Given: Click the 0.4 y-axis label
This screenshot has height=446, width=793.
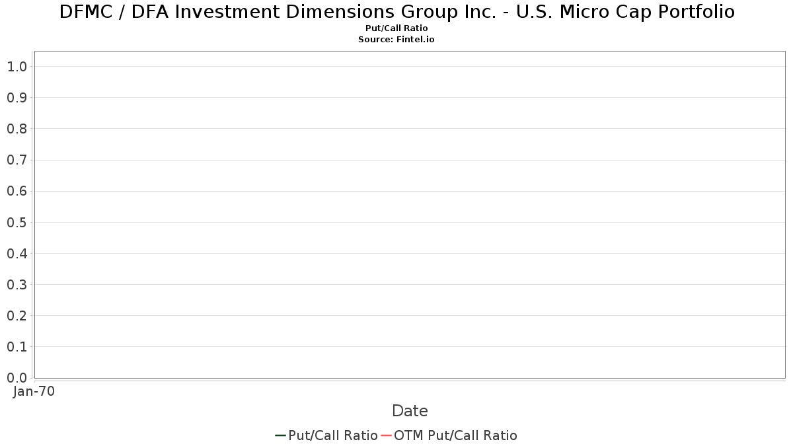Looking at the screenshot, I should pyautogui.click(x=17, y=254).
